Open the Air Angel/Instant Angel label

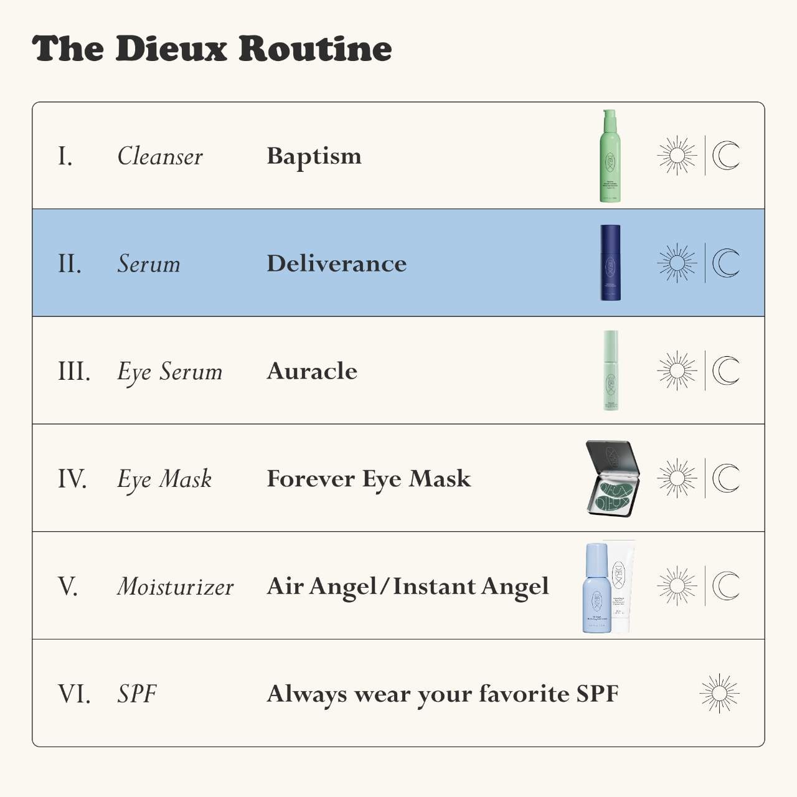(407, 587)
